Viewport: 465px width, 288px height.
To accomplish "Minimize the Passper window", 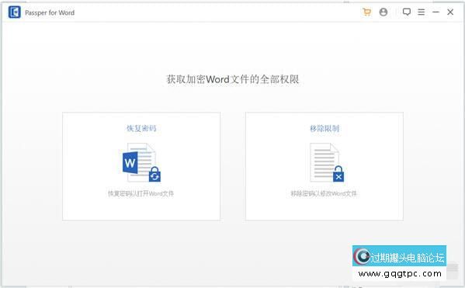I will coord(436,12).
